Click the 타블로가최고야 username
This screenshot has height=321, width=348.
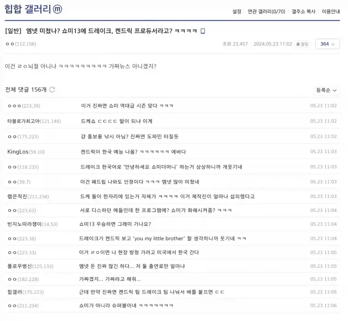point(22,121)
